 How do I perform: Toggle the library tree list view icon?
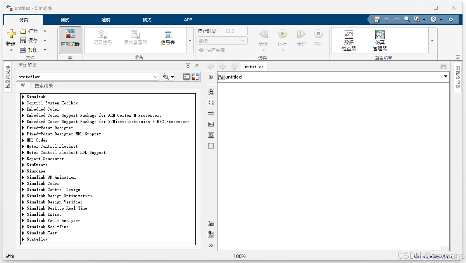coord(186,77)
